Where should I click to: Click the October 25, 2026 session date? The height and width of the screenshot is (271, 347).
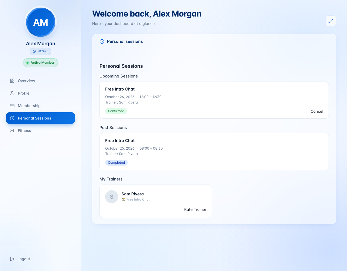pyautogui.click(x=120, y=148)
